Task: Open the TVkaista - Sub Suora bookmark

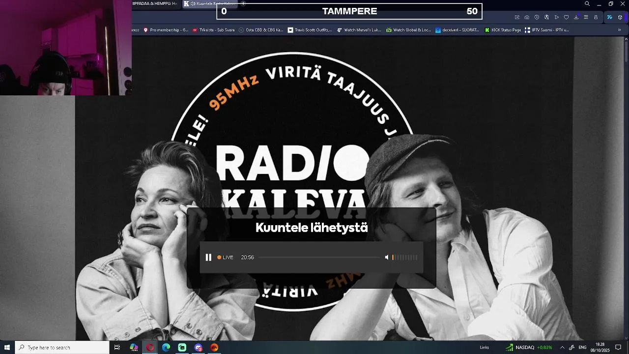Action: click(213, 30)
